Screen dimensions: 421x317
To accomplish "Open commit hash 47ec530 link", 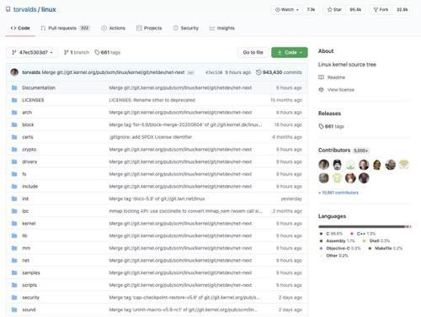I will tap(214, 72).
